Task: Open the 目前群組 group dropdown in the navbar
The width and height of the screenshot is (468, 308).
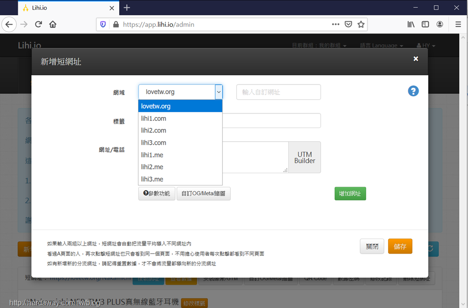Action: coord(319,46)
